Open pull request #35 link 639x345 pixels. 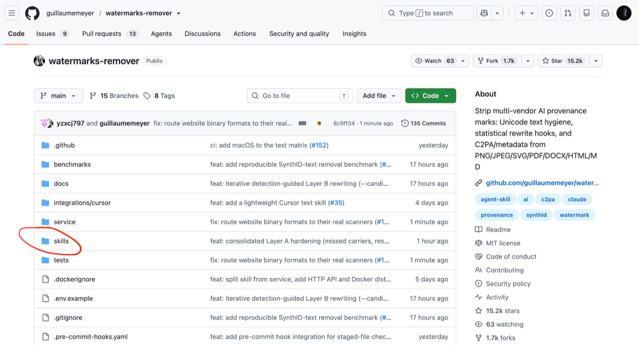tap(336, 203)
